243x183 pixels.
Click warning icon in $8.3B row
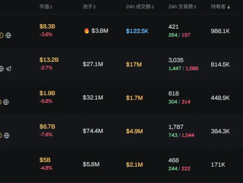[x=1, y=35]
